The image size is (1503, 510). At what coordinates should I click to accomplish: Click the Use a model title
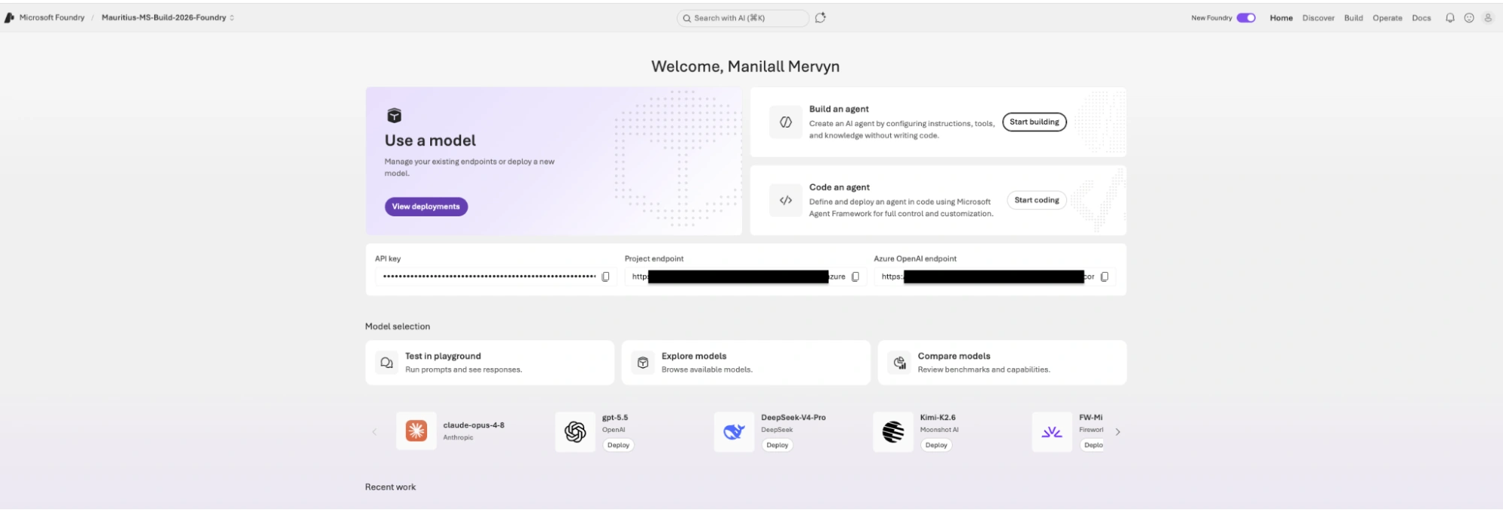pos(430,140)
